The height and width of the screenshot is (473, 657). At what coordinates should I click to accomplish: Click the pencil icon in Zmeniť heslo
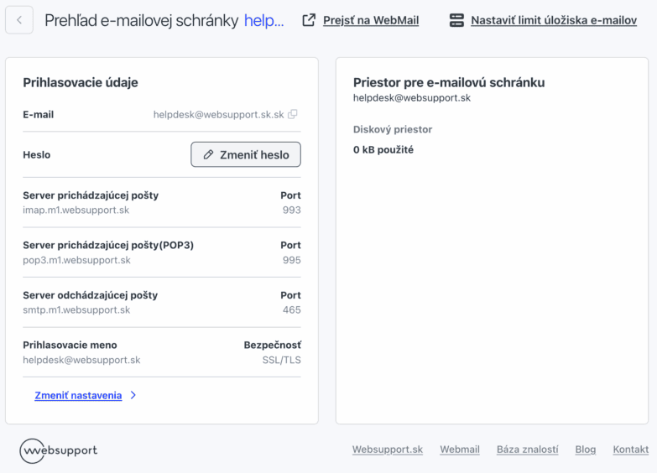point(208,154)
